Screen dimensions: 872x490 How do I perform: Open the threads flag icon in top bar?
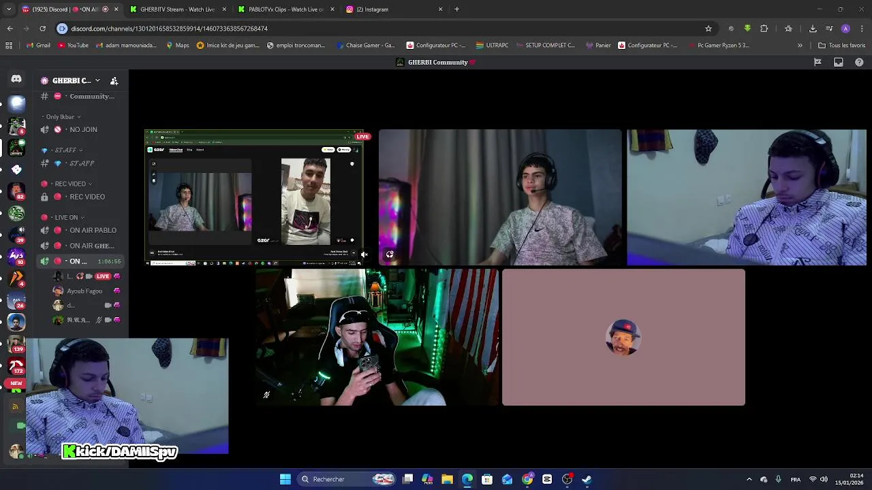point(817,62)
